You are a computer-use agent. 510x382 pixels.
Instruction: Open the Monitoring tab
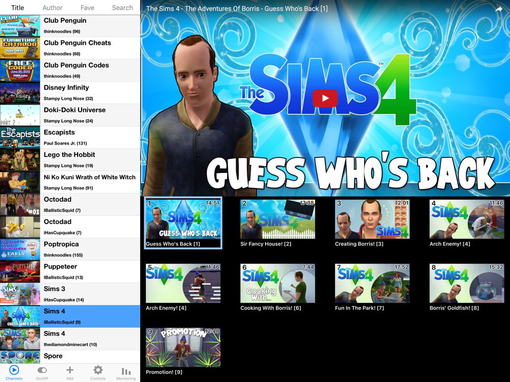pos(126,373)
